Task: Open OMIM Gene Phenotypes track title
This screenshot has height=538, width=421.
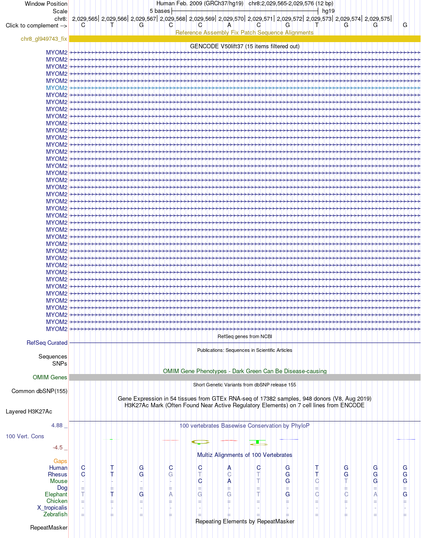Action: [x=245, y=371]
